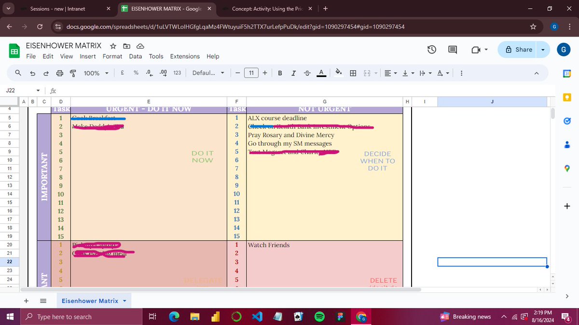Switch to Concept: Activity browser tab
This screenshot has height=325, width=579.
click(268, 9)
